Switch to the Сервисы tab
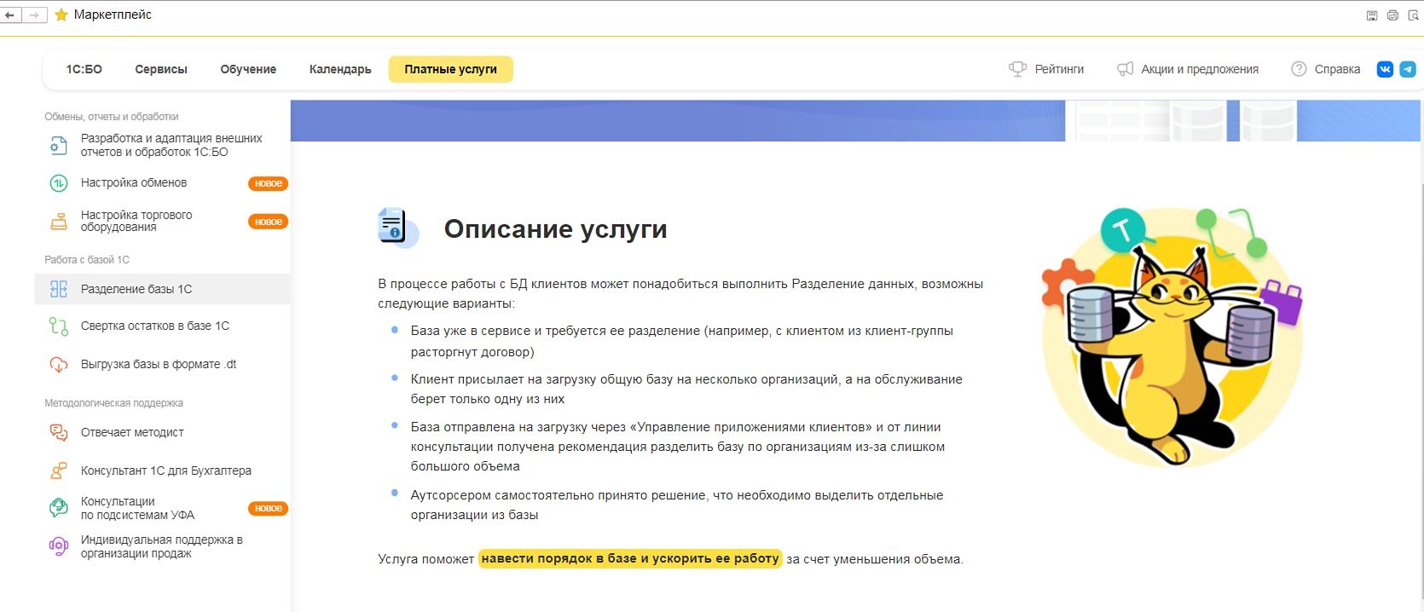The width and height of the screenshot is (1424, 612). tap(161, 69)
